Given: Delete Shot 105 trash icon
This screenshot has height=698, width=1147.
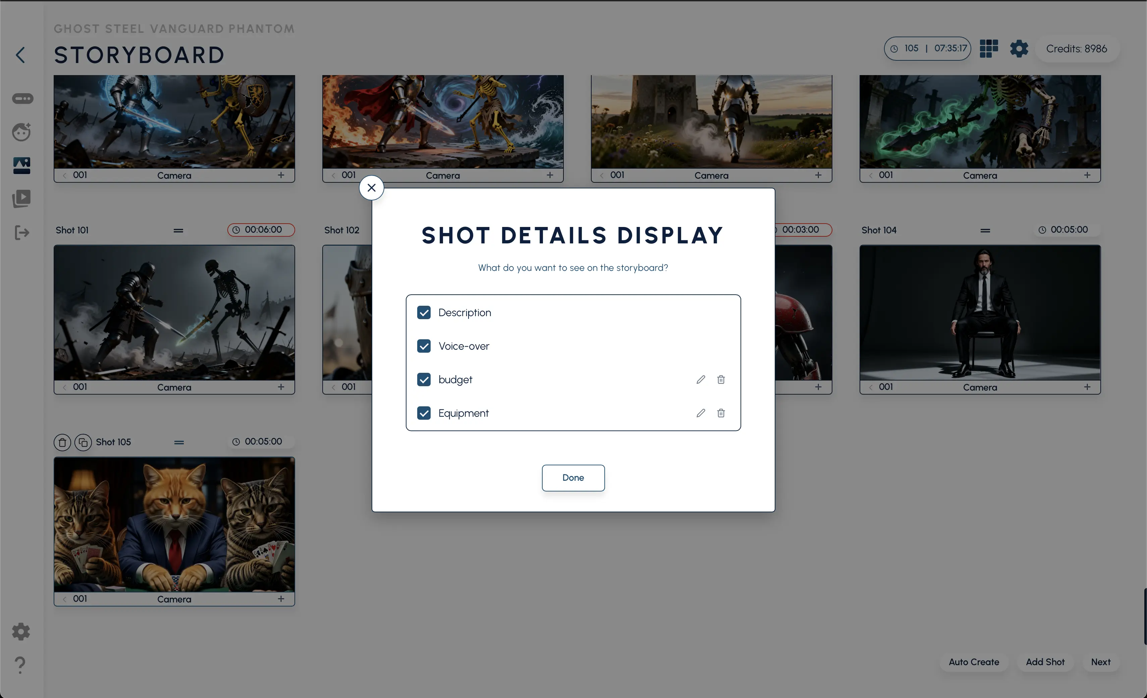Looking at the screenshot, I should (x=62, y=442).
